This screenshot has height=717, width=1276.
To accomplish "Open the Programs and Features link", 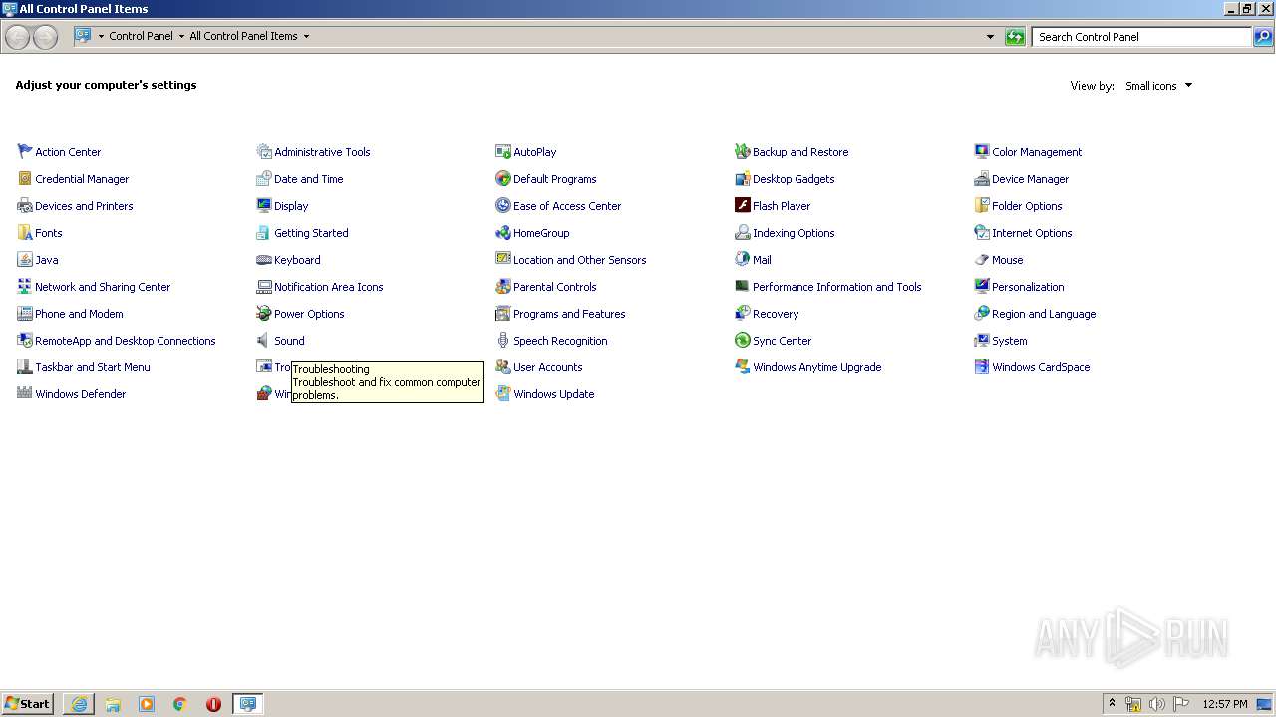I will 569,314.
